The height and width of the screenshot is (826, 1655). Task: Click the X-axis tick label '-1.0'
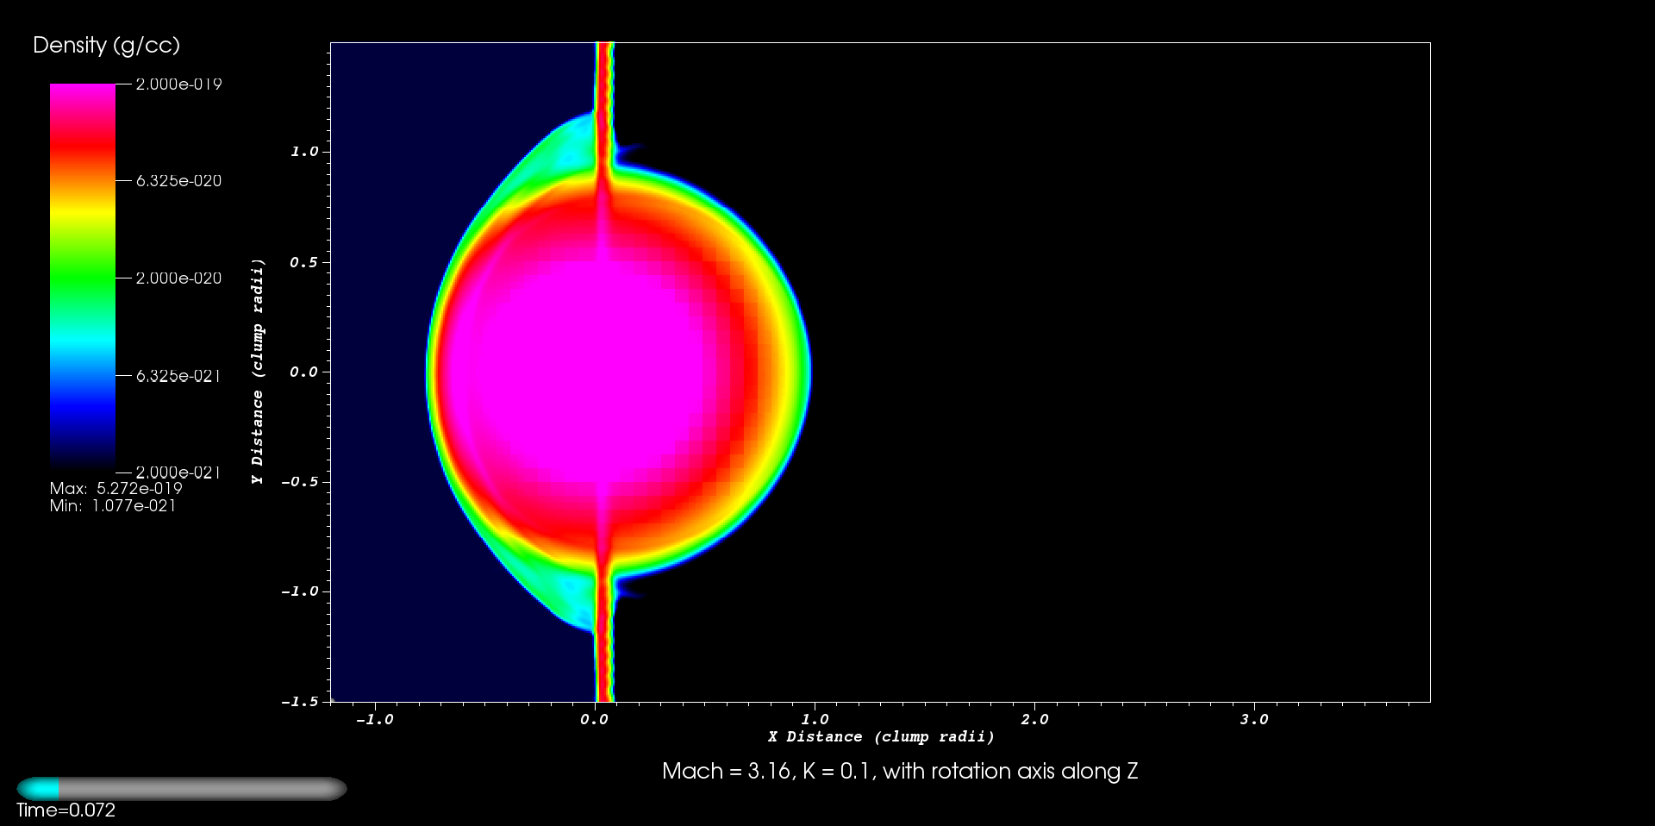(374, 720)
